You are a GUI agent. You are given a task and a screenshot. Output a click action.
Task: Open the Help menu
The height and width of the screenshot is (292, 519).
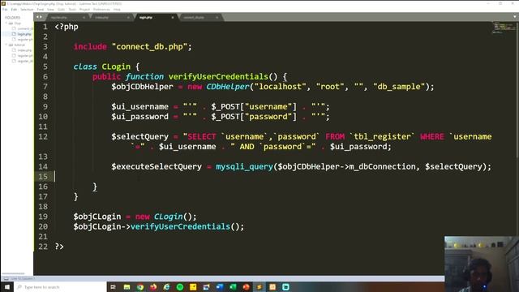click(x=117, y=10)
